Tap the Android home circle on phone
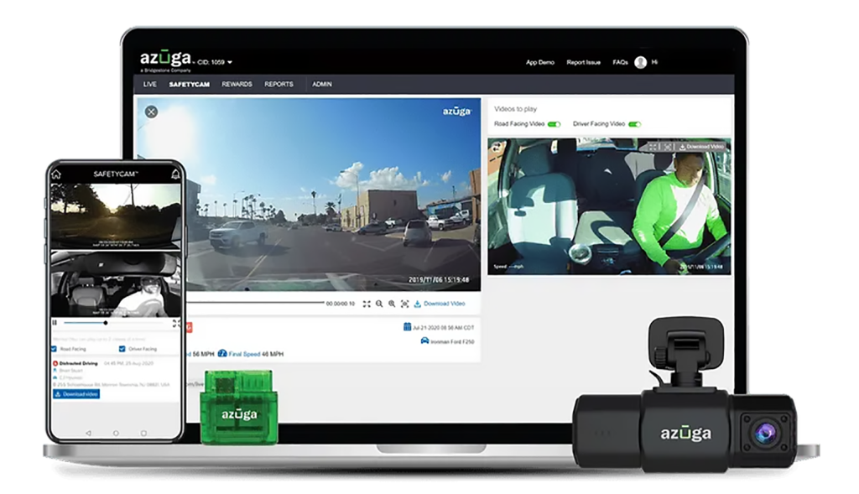The image size is (859, 494). (x=116, y=434)
